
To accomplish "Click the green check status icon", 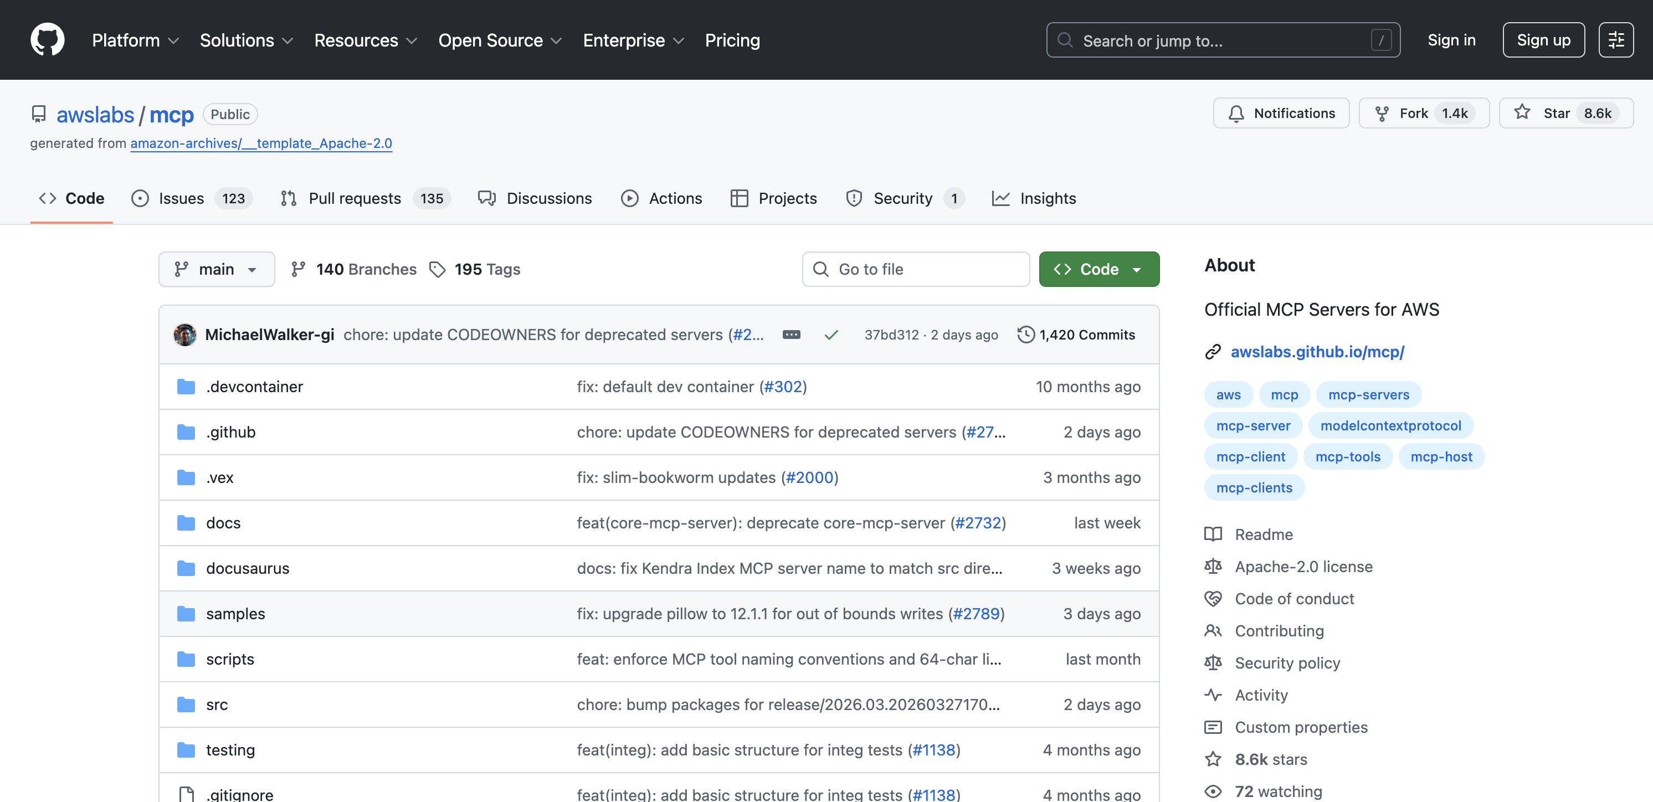I will coord(831,335).
